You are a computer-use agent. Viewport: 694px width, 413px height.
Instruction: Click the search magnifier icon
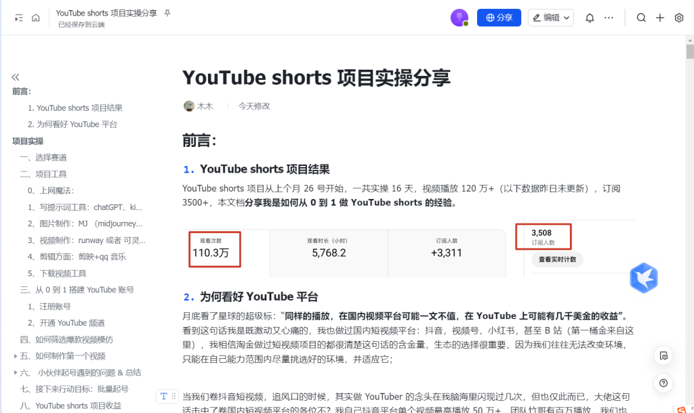[641, 18]
